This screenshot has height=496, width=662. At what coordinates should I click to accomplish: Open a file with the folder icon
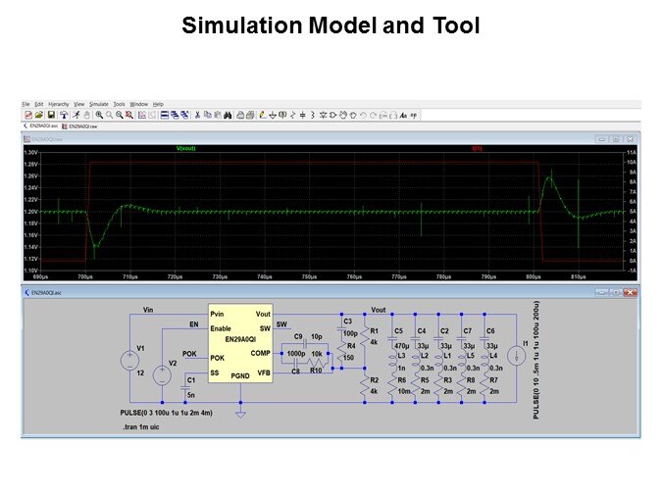click(38, 115)
